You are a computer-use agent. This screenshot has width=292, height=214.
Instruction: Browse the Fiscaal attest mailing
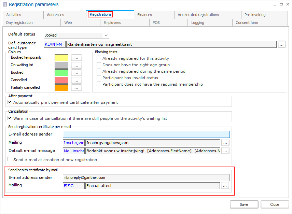pos(224,186)
